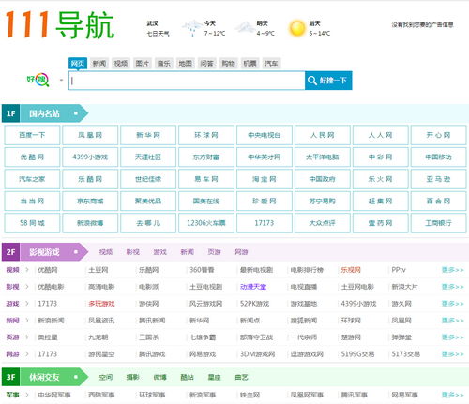Open the 腾讯新闻 link
The image size is (469, 404).
152,321
